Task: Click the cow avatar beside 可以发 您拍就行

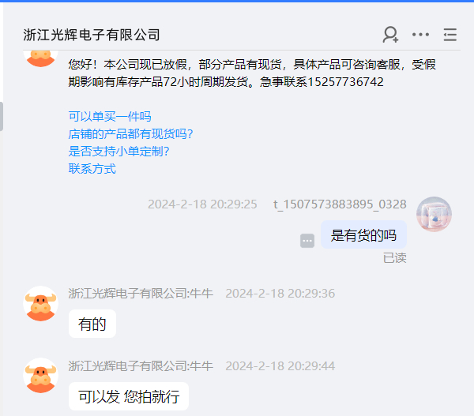Action: (x=41, y=376)
